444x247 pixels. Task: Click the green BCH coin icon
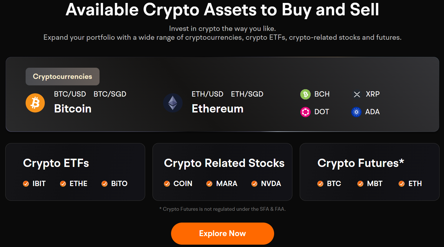coord(305,94)
